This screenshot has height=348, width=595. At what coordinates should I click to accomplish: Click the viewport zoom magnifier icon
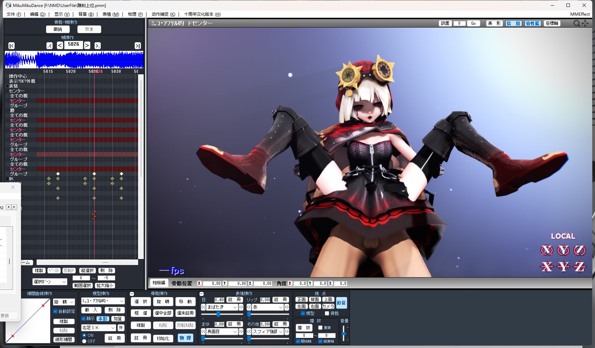577,23
